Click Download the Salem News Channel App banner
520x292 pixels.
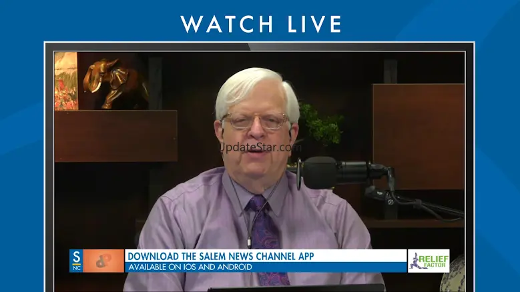coord(220,255)
